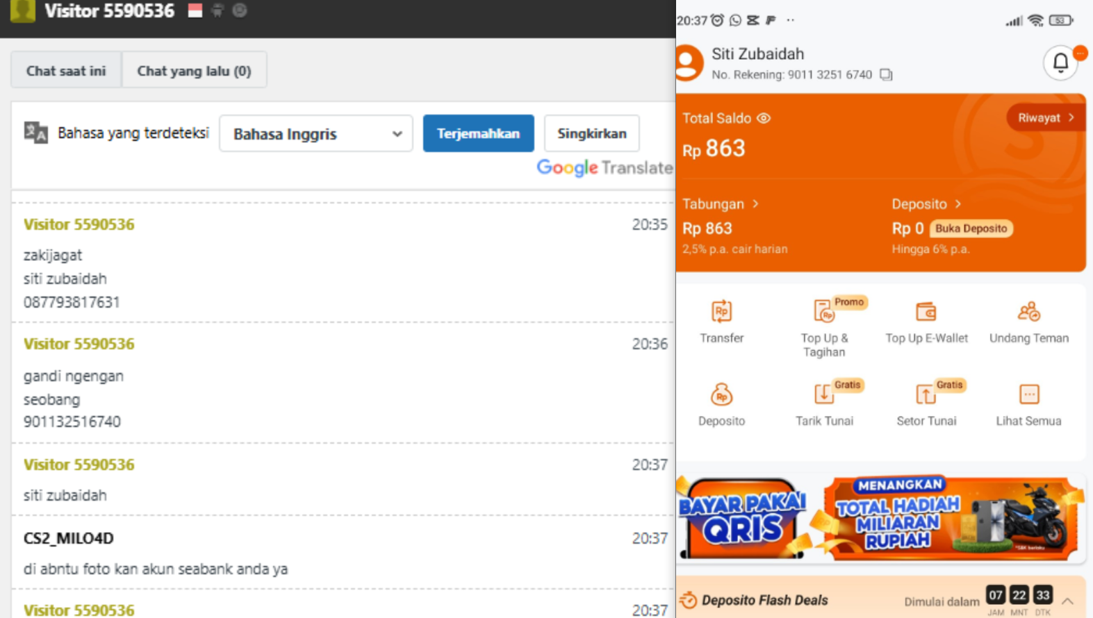Copy the account number with copy icon

click(x=886, y=74)
